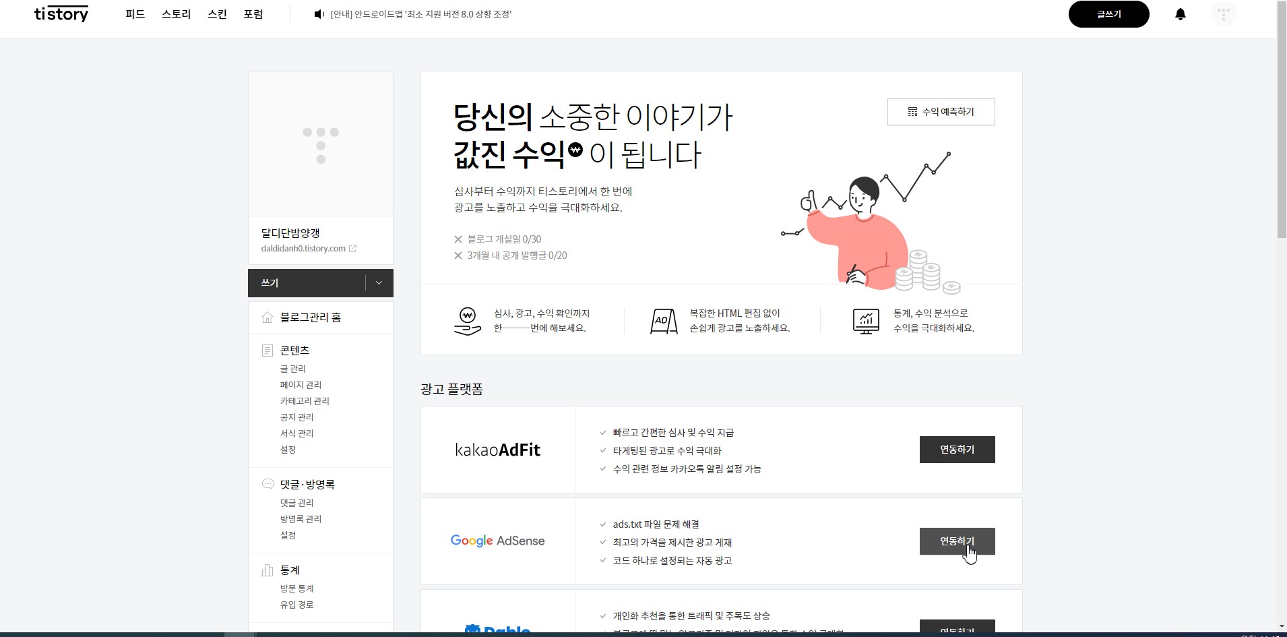Open 설정 under 댓글·방명록

click(288, 535)
